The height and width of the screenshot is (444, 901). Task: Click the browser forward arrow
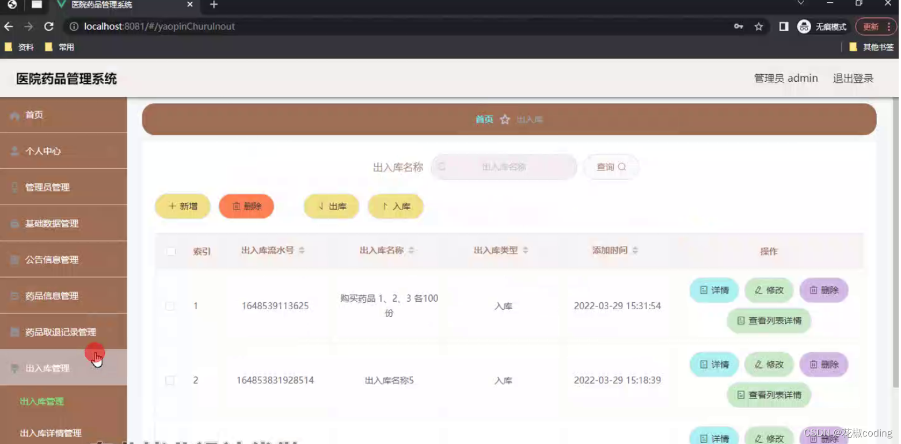pos(28,26)
